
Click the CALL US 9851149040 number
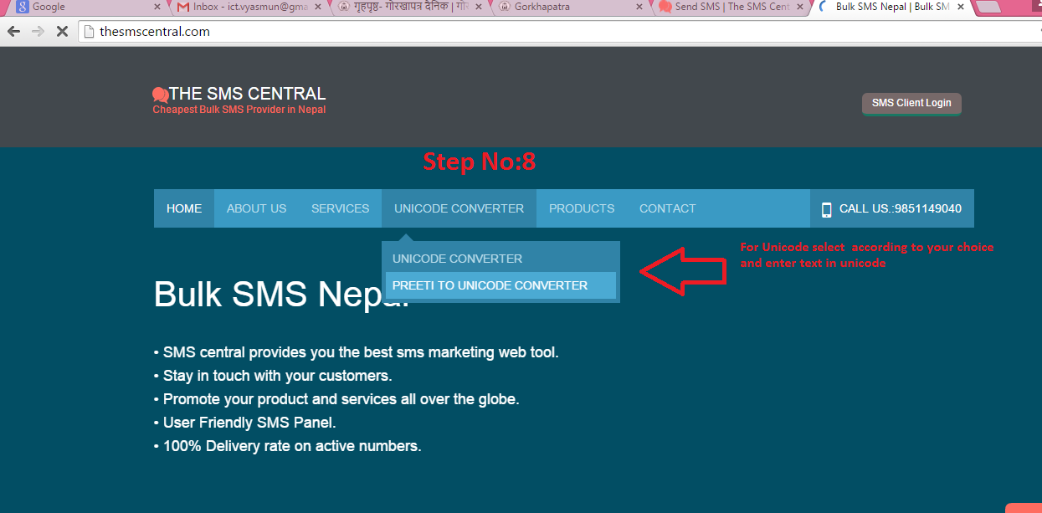(900, 208)
